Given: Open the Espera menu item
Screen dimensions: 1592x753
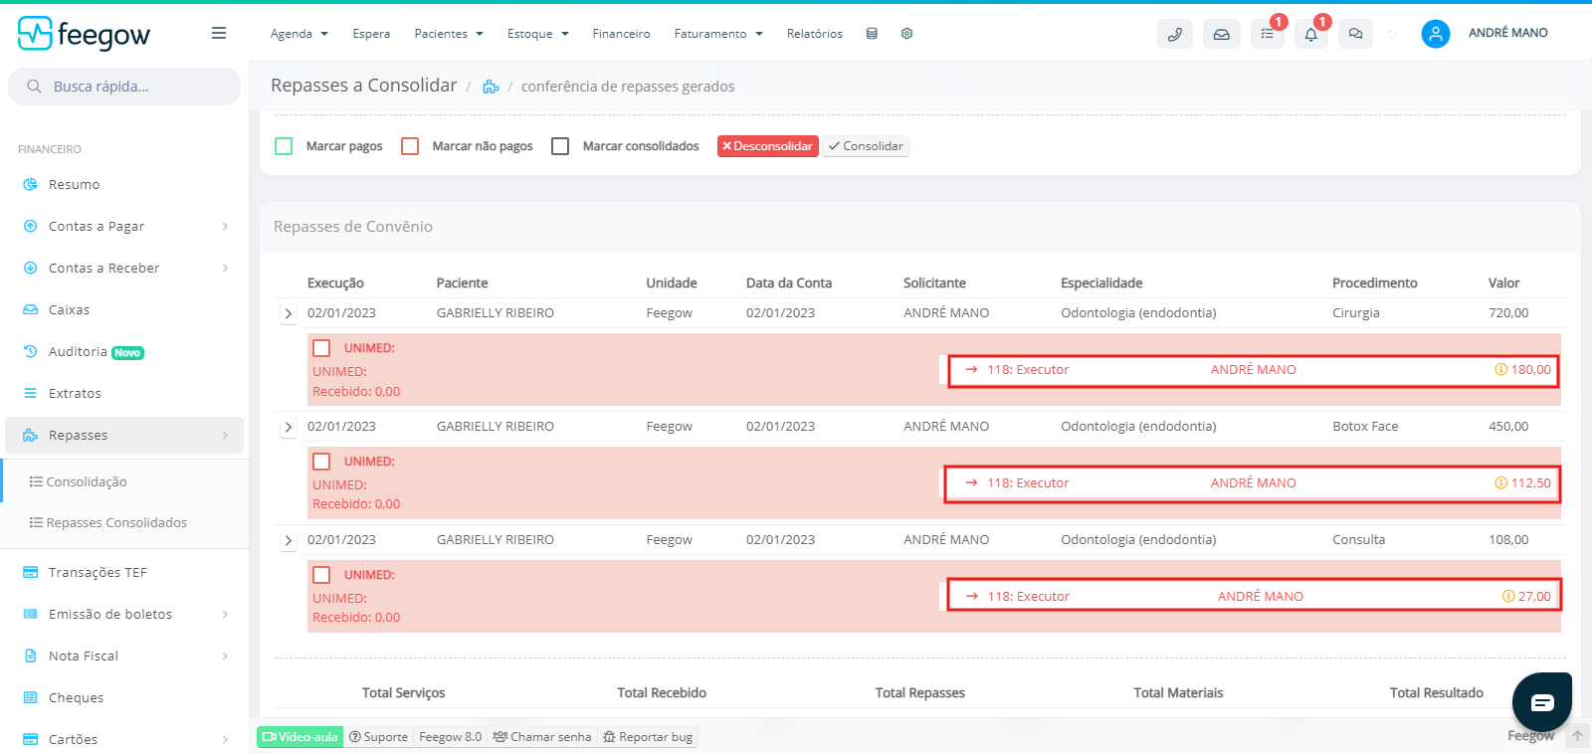Looking at the screenshot, I should tap(371, 34).
